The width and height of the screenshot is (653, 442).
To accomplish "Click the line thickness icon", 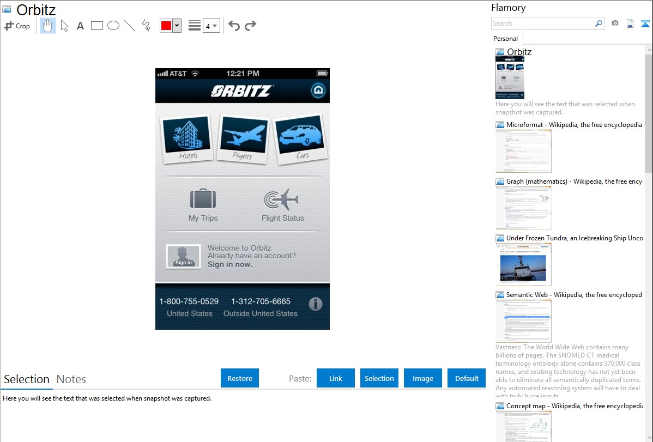I will click(195, 26).
